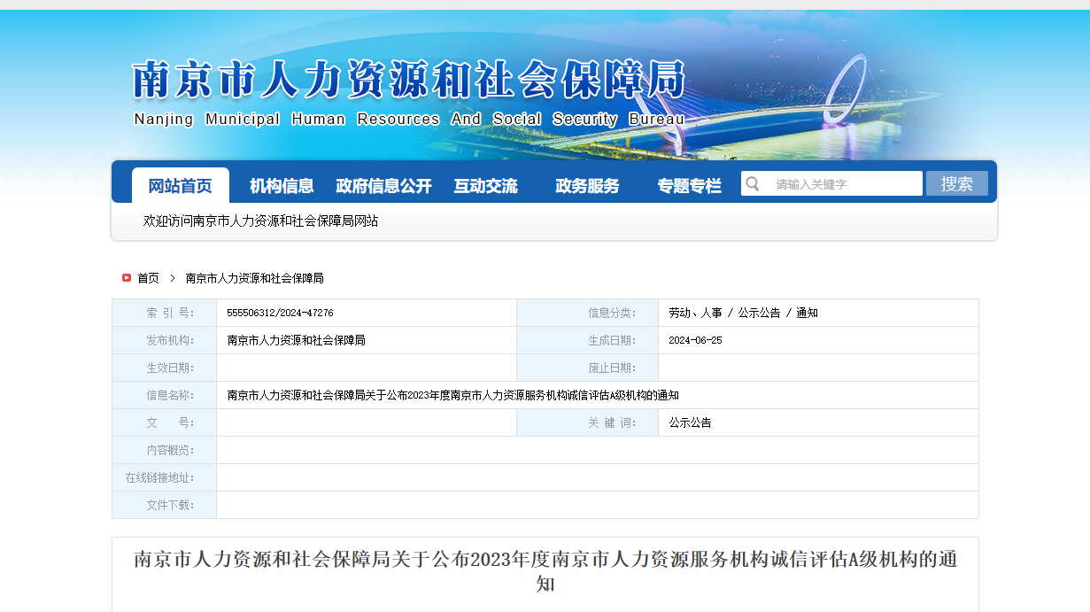This screenshot has height=612, width=1090.
Task: Click the red home breadcrumb icon
Action: tap(127, 278)
